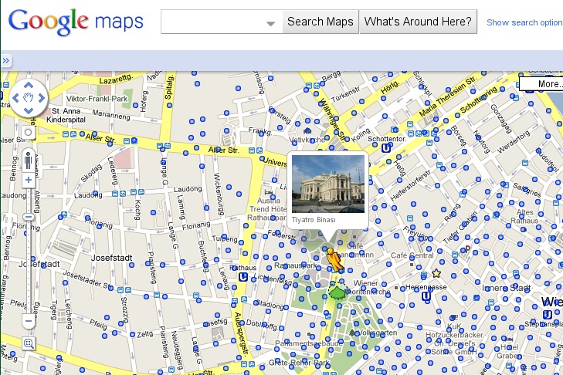The height and width of the screenshot is (375, 563).
Task: Click the square marker below Café Central
Action: 412,265
